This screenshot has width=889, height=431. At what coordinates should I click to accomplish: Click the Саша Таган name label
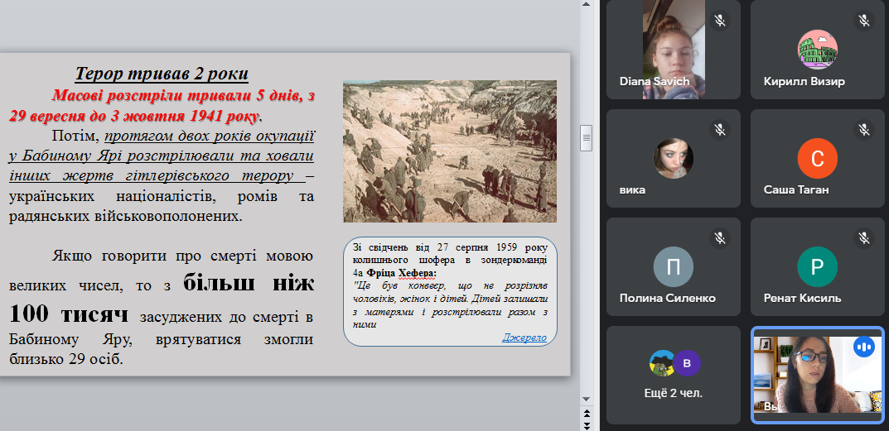tap(796, 189)
